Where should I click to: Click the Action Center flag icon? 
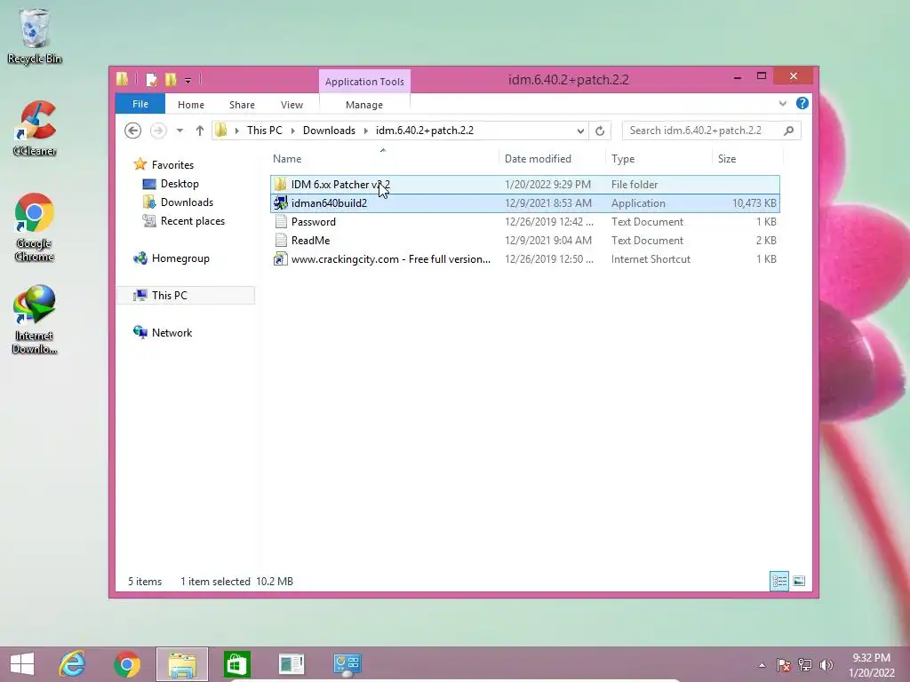pyautogui.click(x=783, y=664)
